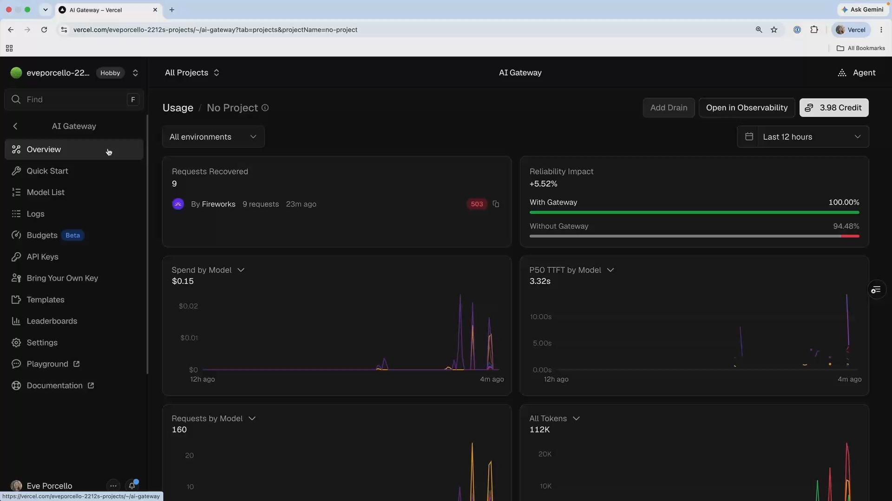Open API Keys page

[x=74, y=257]
